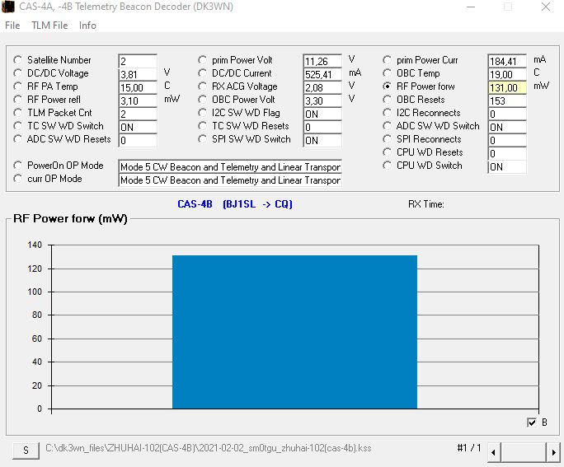Viewport: 564px width, 467px height.
Task: Click the DC/DC Voltage value 3,81
Action: click(x=138, y=74)
